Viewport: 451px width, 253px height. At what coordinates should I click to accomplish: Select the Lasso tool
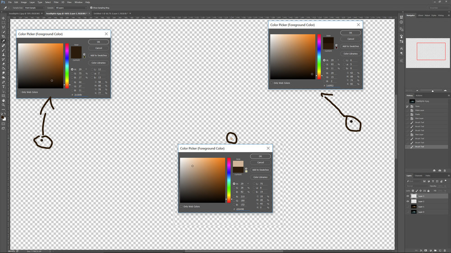pyautogui.click(x=4, y=27)
